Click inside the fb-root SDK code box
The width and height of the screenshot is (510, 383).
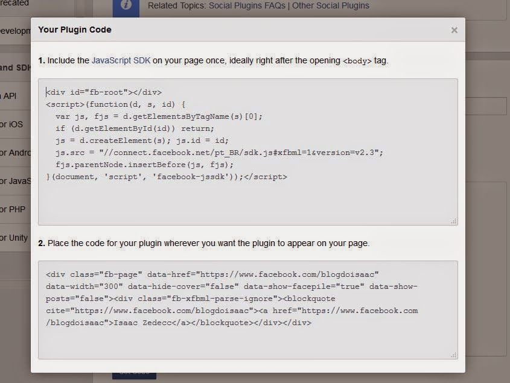pos(248,152)
